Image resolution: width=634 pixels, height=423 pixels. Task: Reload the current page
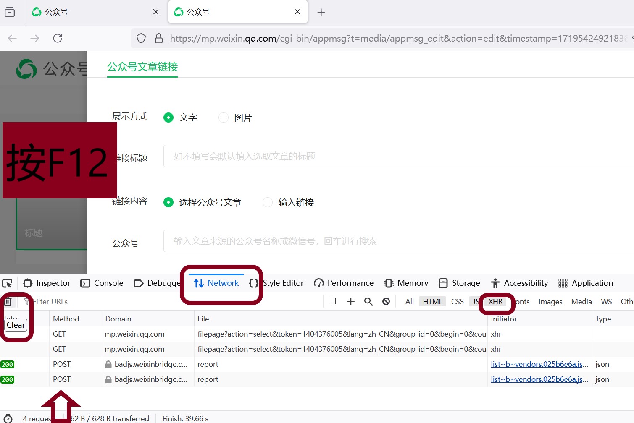click(58, 39)
